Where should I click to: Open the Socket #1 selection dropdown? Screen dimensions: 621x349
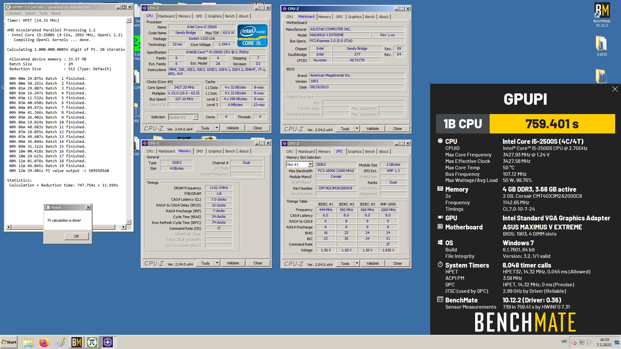pos(195,117)
